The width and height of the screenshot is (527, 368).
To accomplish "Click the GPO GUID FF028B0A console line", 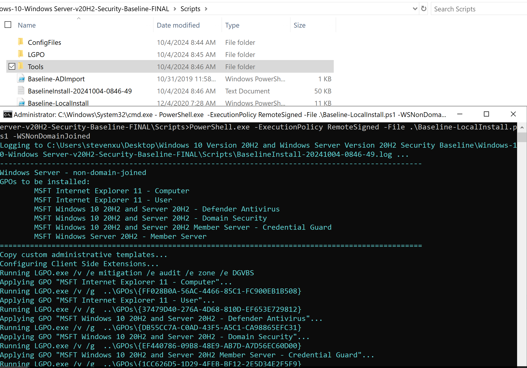I will pos(151,291).
